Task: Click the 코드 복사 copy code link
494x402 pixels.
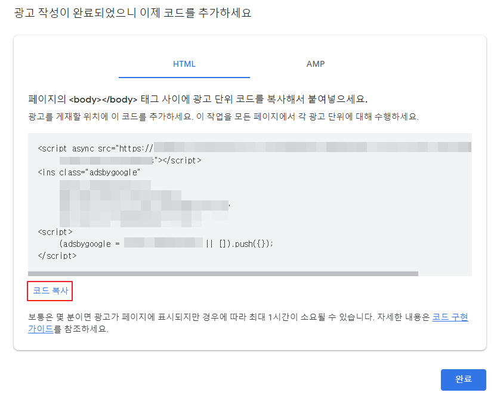Action: click(x=50, y=290)
